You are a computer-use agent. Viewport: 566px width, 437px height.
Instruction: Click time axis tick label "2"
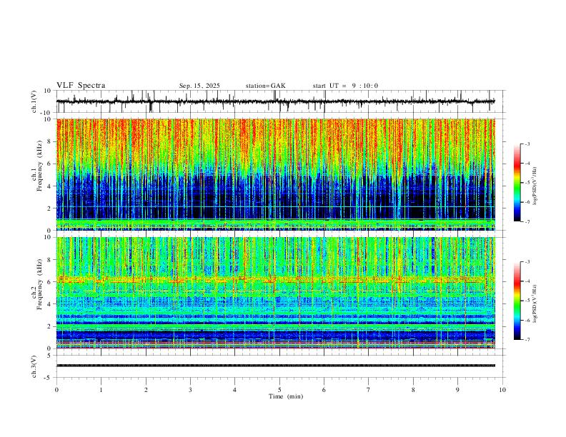pos(146,390)
